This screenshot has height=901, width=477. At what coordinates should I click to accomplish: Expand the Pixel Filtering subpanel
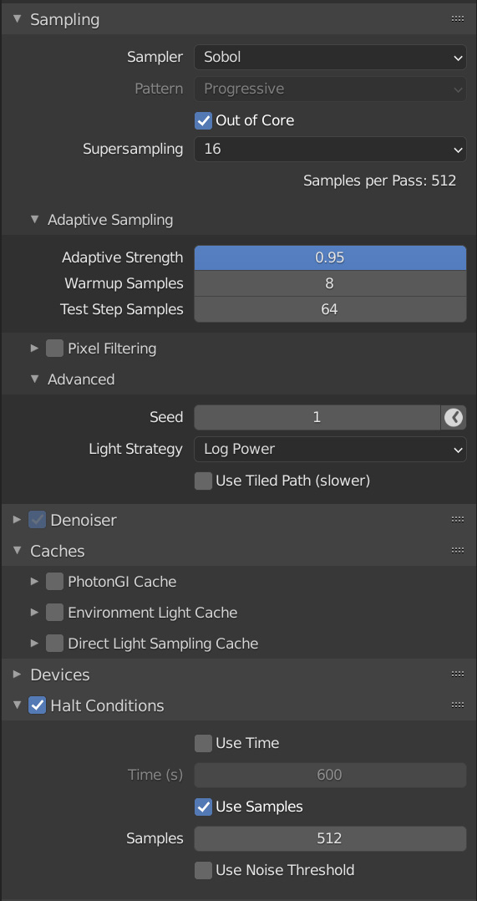[35, 349]
